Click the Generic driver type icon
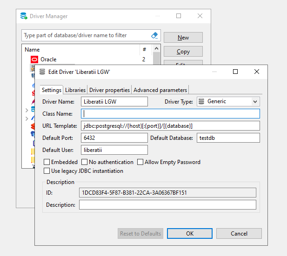The height and width of the screenshot is (256, 287). coord(201,101)
